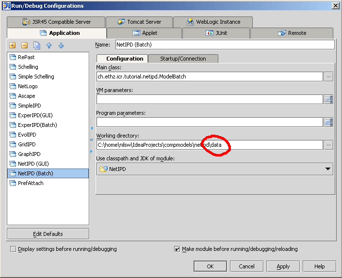Click the Working directory field
The image size is (342, 278).
(210, 145)
